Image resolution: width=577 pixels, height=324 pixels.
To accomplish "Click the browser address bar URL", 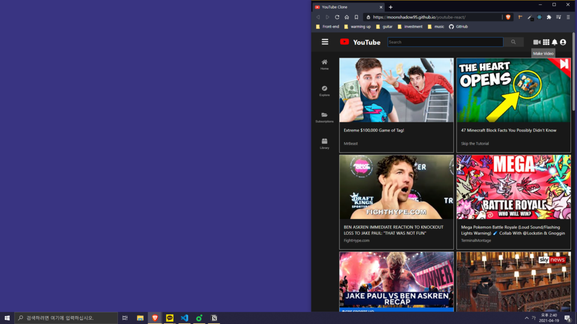I will pyautogui.click(x=419, y=17).
